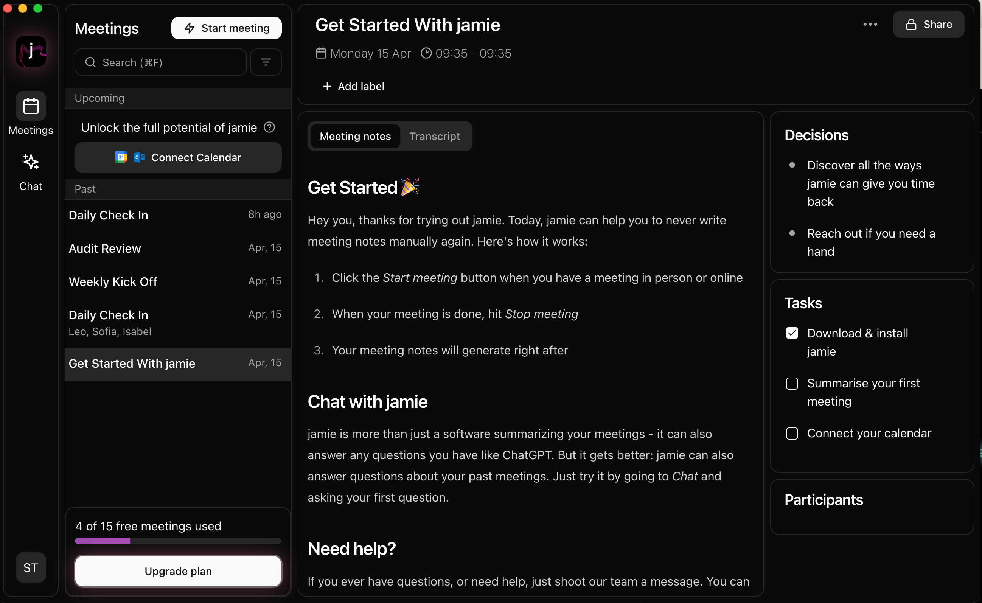Image resolution: width=982 pixels, height=603 pixels.
Task: Click the 'Get Started' party heading
Action: point(363,187)
